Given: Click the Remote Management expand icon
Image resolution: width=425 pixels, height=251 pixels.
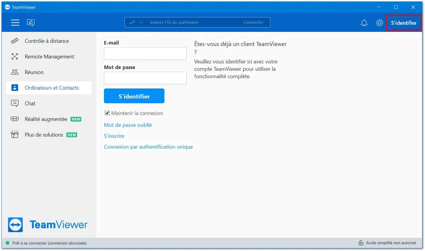Looking at the screenshot, I should click(x=15, y=57).
